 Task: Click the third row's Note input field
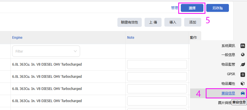[157, 89]
